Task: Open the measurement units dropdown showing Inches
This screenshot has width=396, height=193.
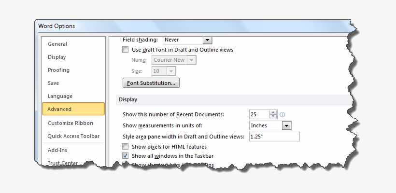Action: (286, 125)
